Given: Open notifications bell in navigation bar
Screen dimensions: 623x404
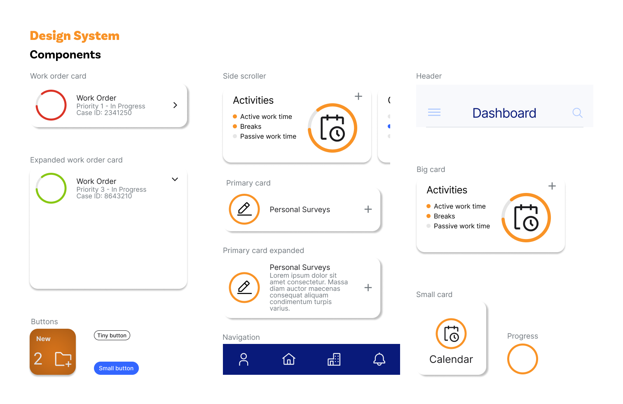Looking at the screenshot, I should pos(379,359).
